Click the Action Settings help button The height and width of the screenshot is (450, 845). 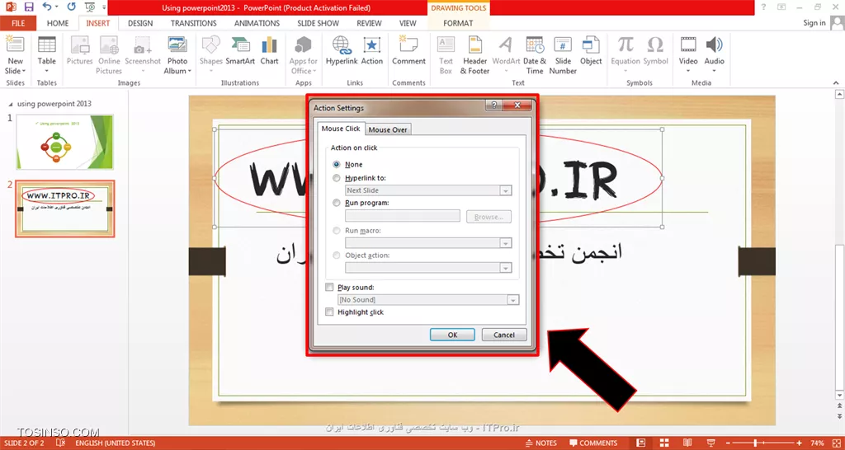point(494,105)
